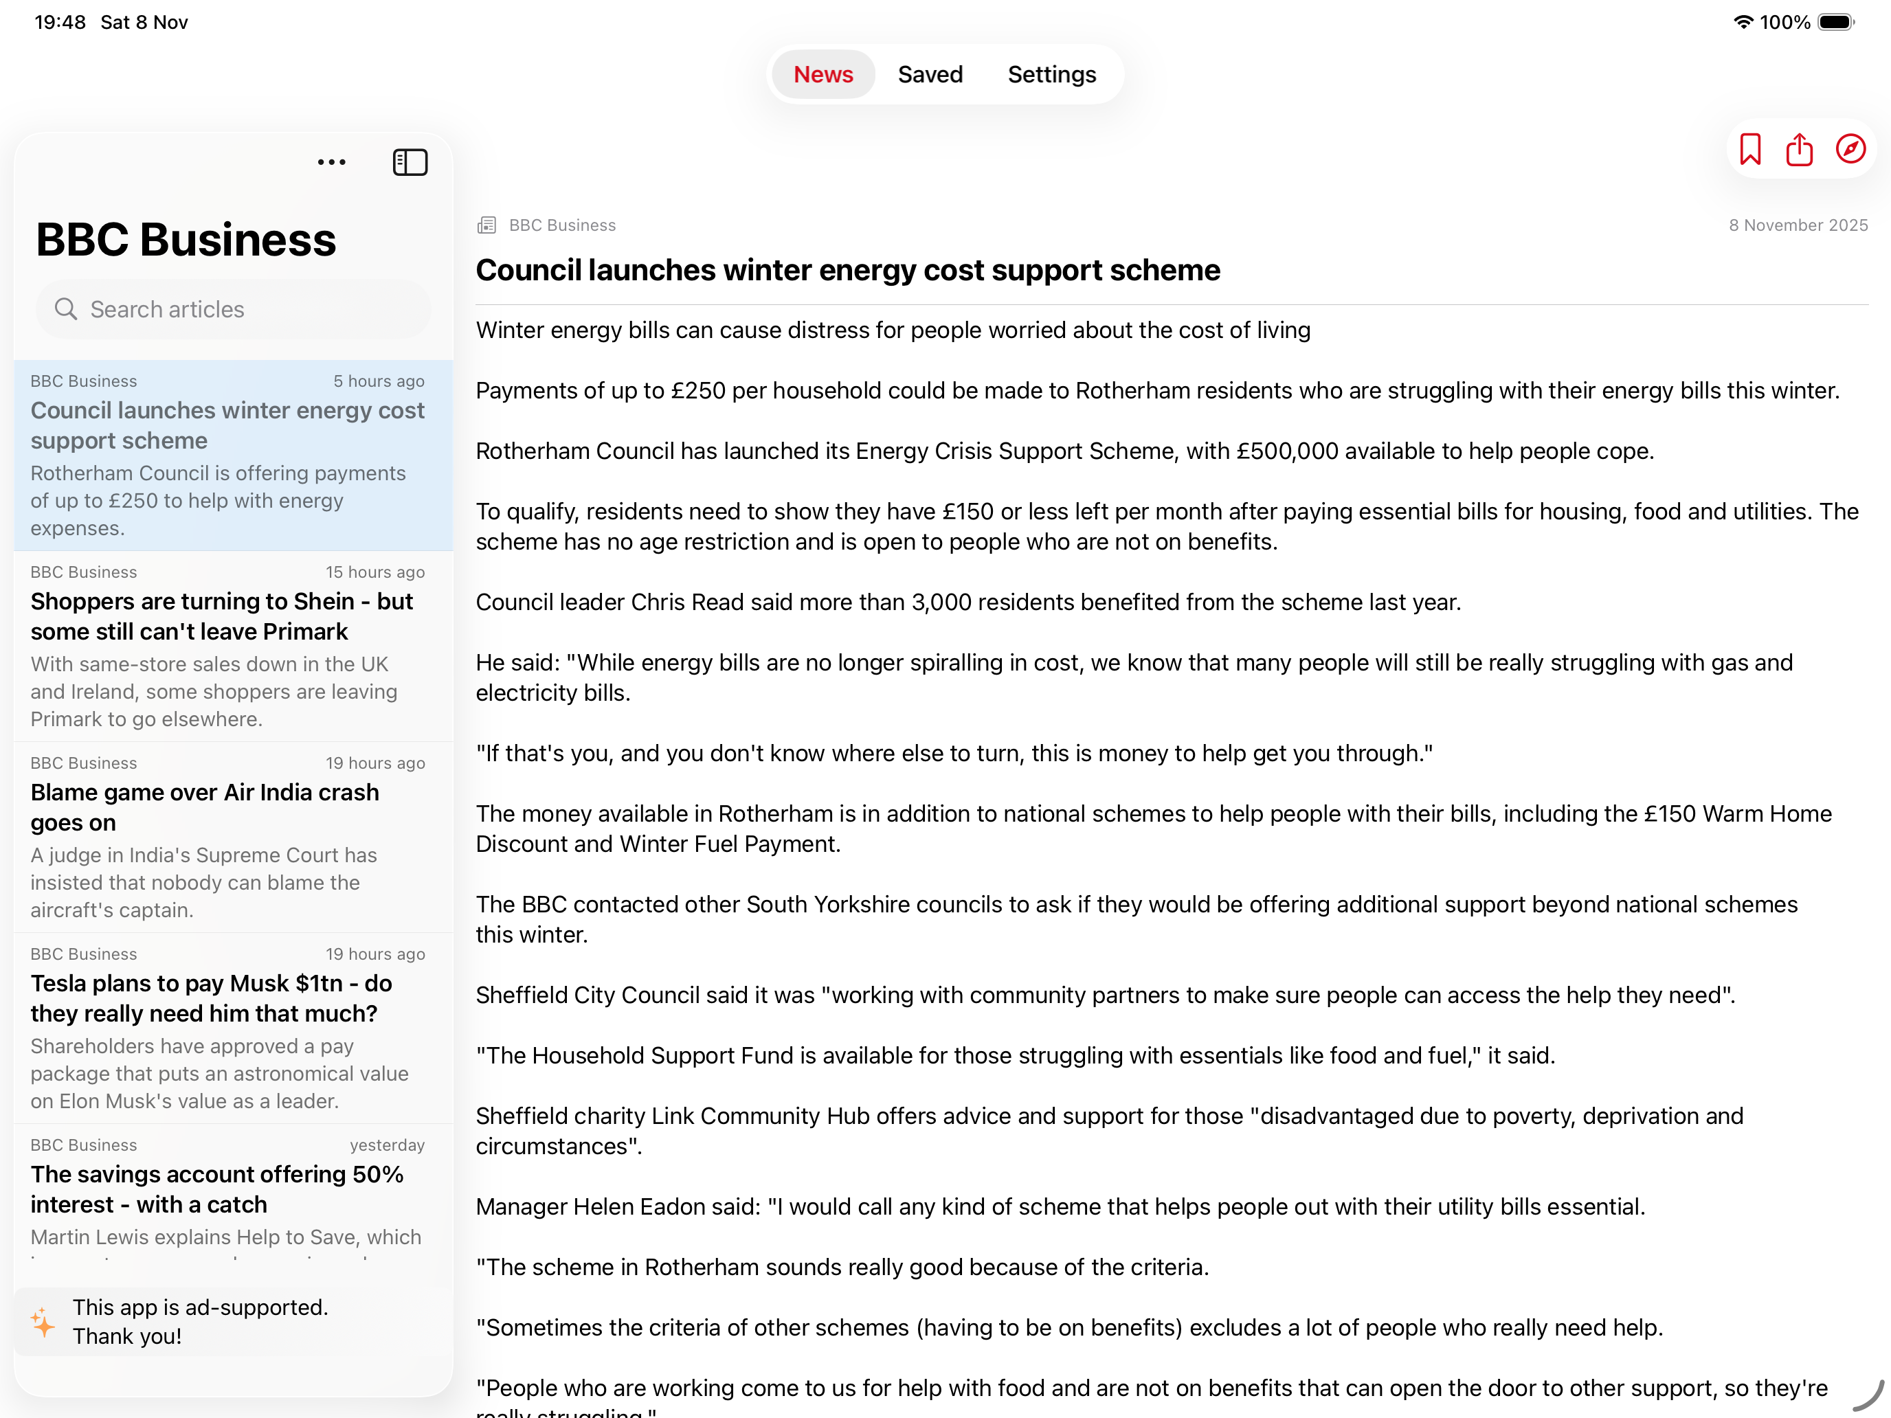Screen dimensions: 1891x1418
Task: Switch to the Saved tab
Action: click(929, 74)
